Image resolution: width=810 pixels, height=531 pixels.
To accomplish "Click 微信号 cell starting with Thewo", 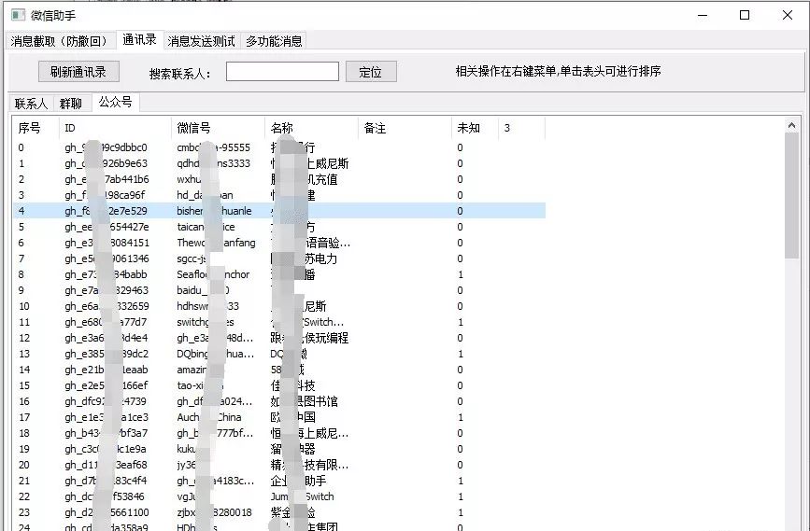I will (216, 243).
